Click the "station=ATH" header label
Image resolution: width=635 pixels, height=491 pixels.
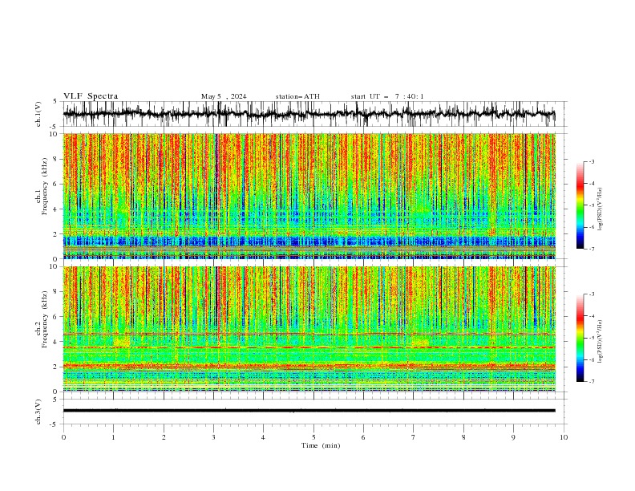[x=297, y=96]
